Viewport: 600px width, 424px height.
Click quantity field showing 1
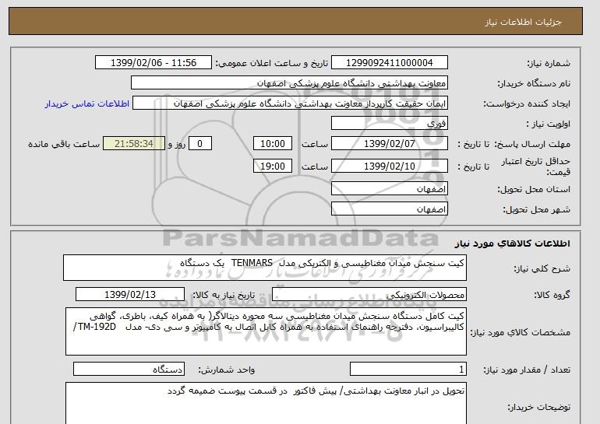click(408, 370)
